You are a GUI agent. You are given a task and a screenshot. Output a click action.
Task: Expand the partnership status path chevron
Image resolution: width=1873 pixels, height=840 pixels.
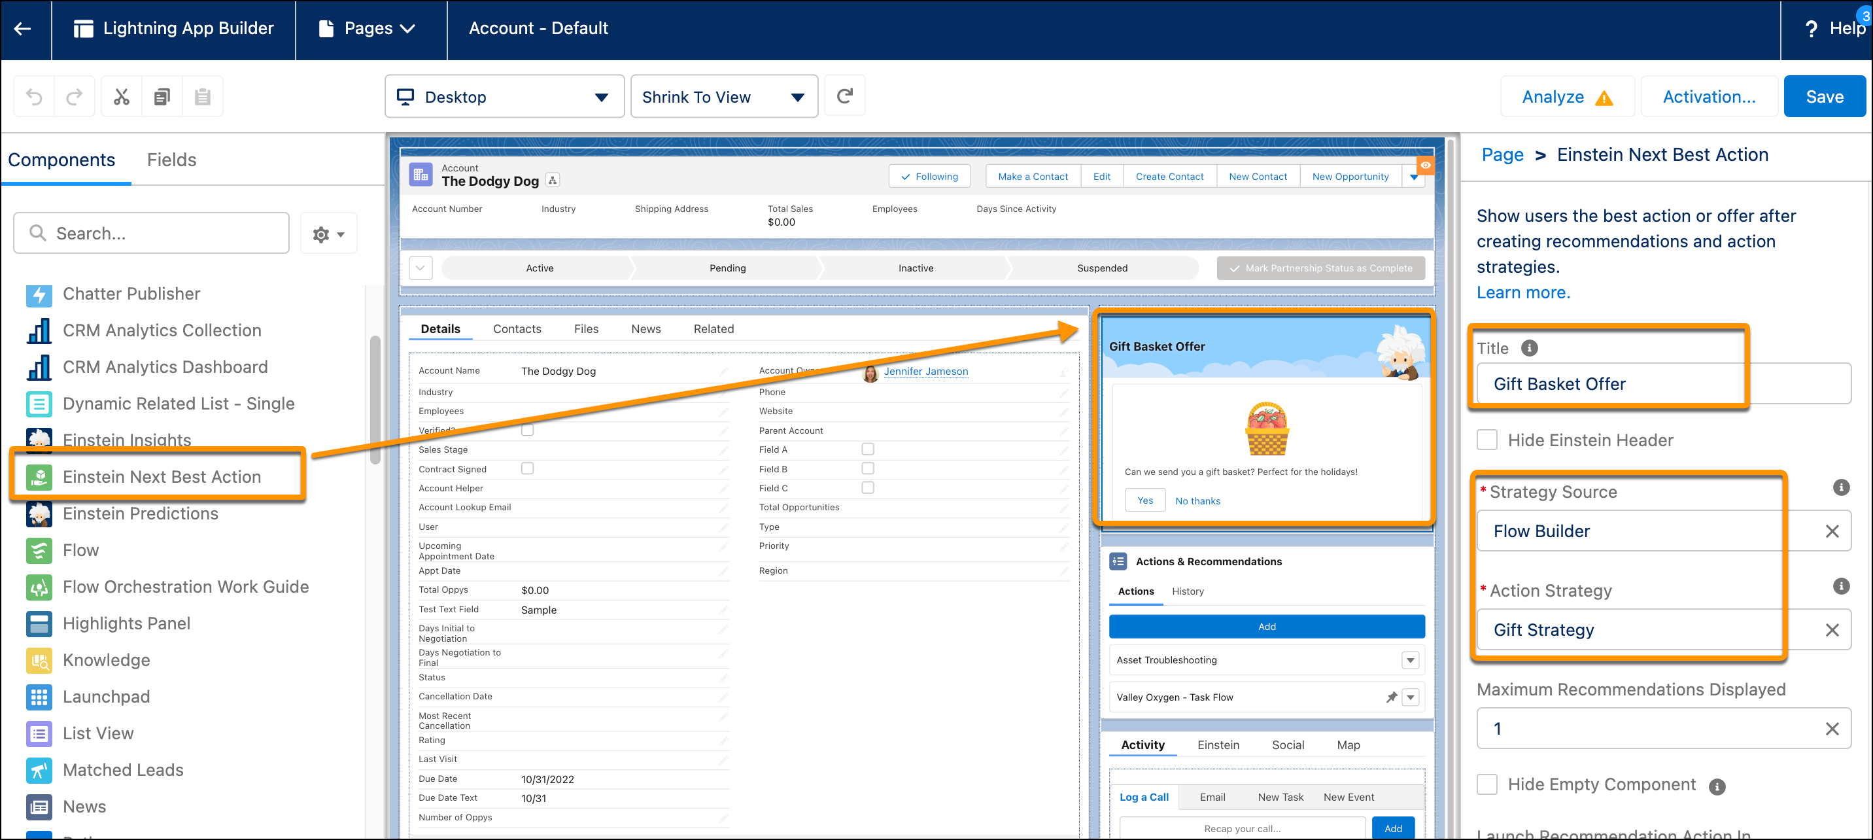(421, 268)
